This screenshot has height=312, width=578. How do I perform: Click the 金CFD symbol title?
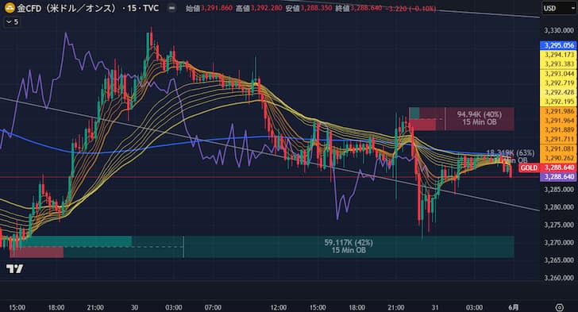pyautogui.click(x=67, y=8)
